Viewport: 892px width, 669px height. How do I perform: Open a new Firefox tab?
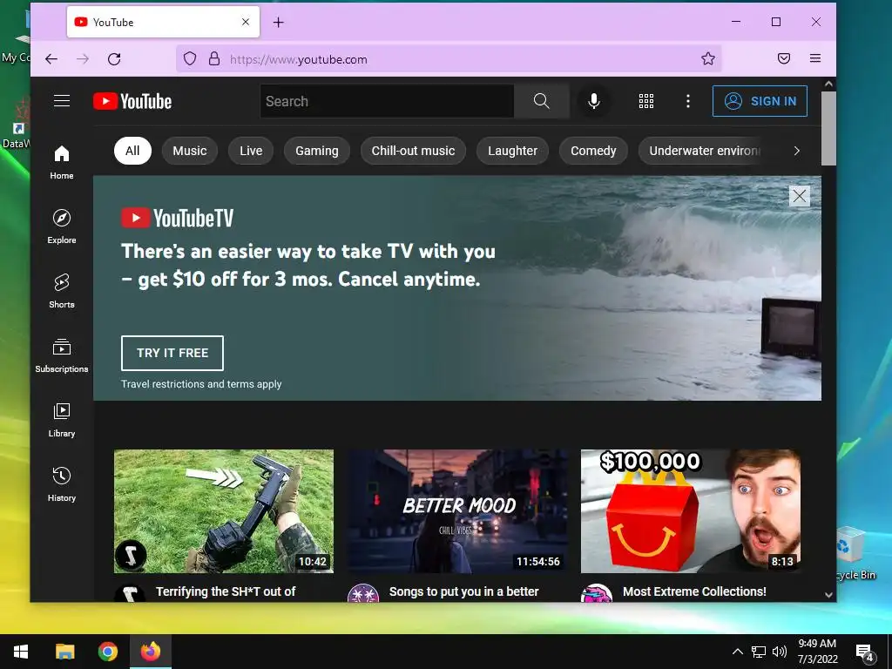278,22
